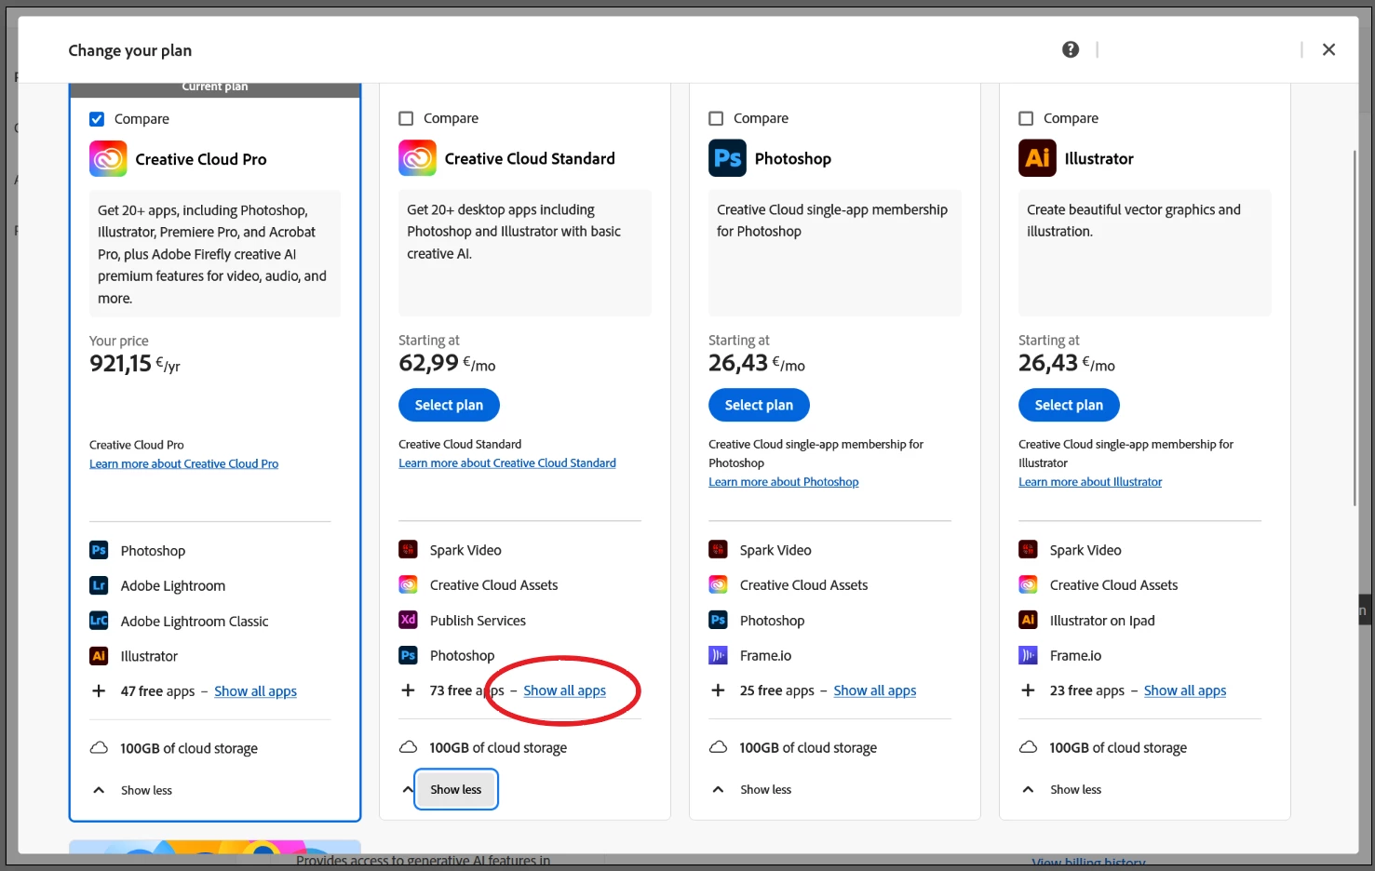The image size is (1375, 871).
Task: Click Photoshop icon in Creative Cloud Pro list
Action: pyautogui.click(x=99, y=550)
